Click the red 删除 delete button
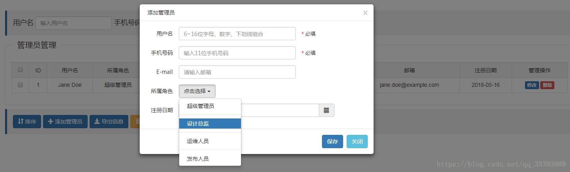Viewport: 570px width, 172px height. (547, 85)
